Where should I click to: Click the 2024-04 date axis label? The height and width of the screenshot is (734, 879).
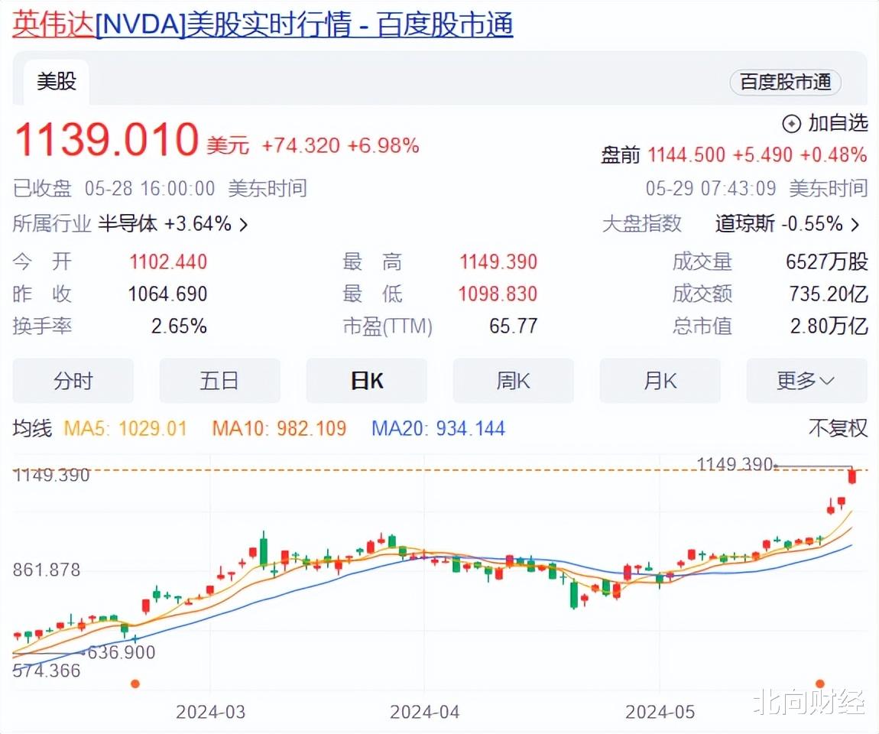424,712
